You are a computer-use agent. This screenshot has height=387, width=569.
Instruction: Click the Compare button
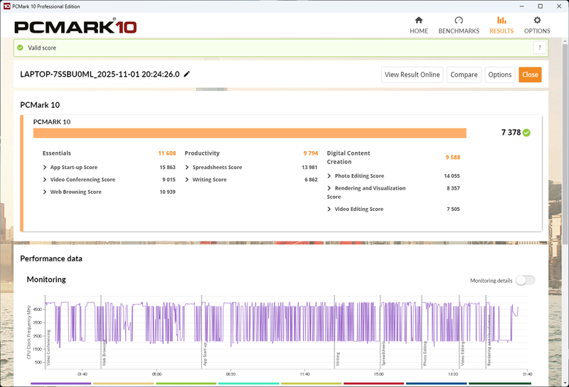[464, 75]
